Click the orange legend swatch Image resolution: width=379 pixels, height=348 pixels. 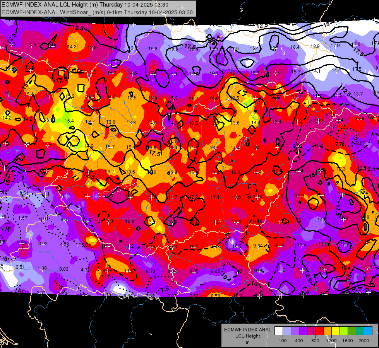[x=328, y=331]
